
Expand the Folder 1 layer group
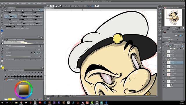(167, 78)
